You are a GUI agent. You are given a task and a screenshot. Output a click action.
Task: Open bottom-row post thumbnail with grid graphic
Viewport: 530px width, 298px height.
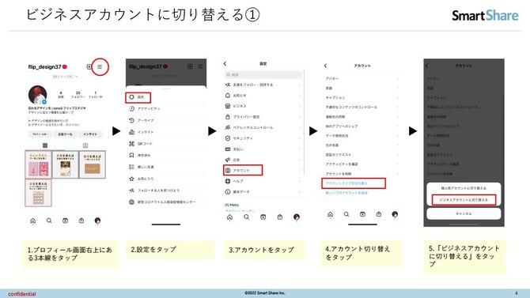[38, 193]
